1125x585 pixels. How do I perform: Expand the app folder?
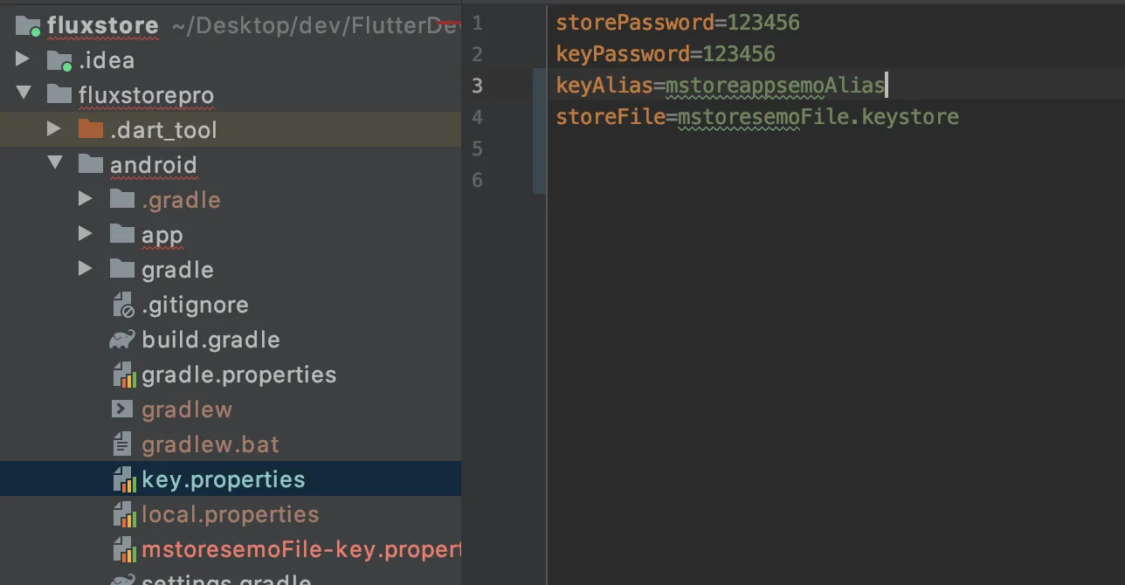(x=85, y=234)
